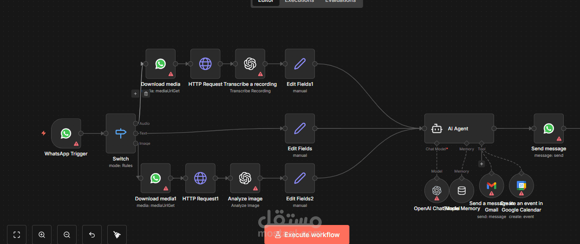Open the Download media1 node
Viewport: 580px width, 244px height.
point(156,178)
